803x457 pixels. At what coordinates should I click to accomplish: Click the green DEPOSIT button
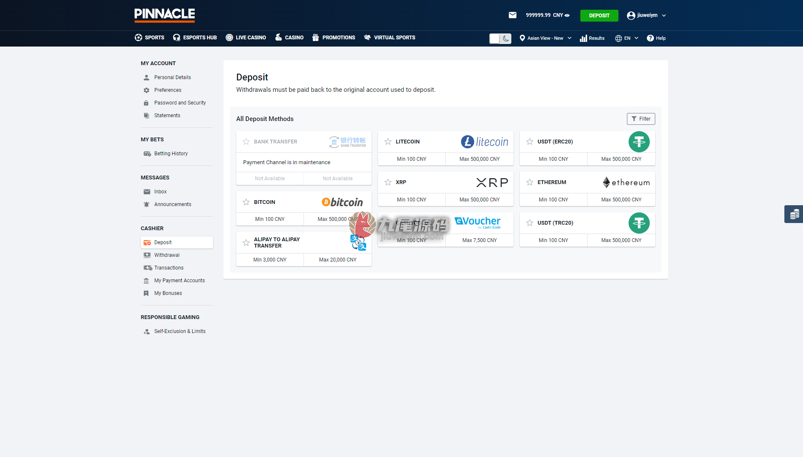click(x=599, y=16)
